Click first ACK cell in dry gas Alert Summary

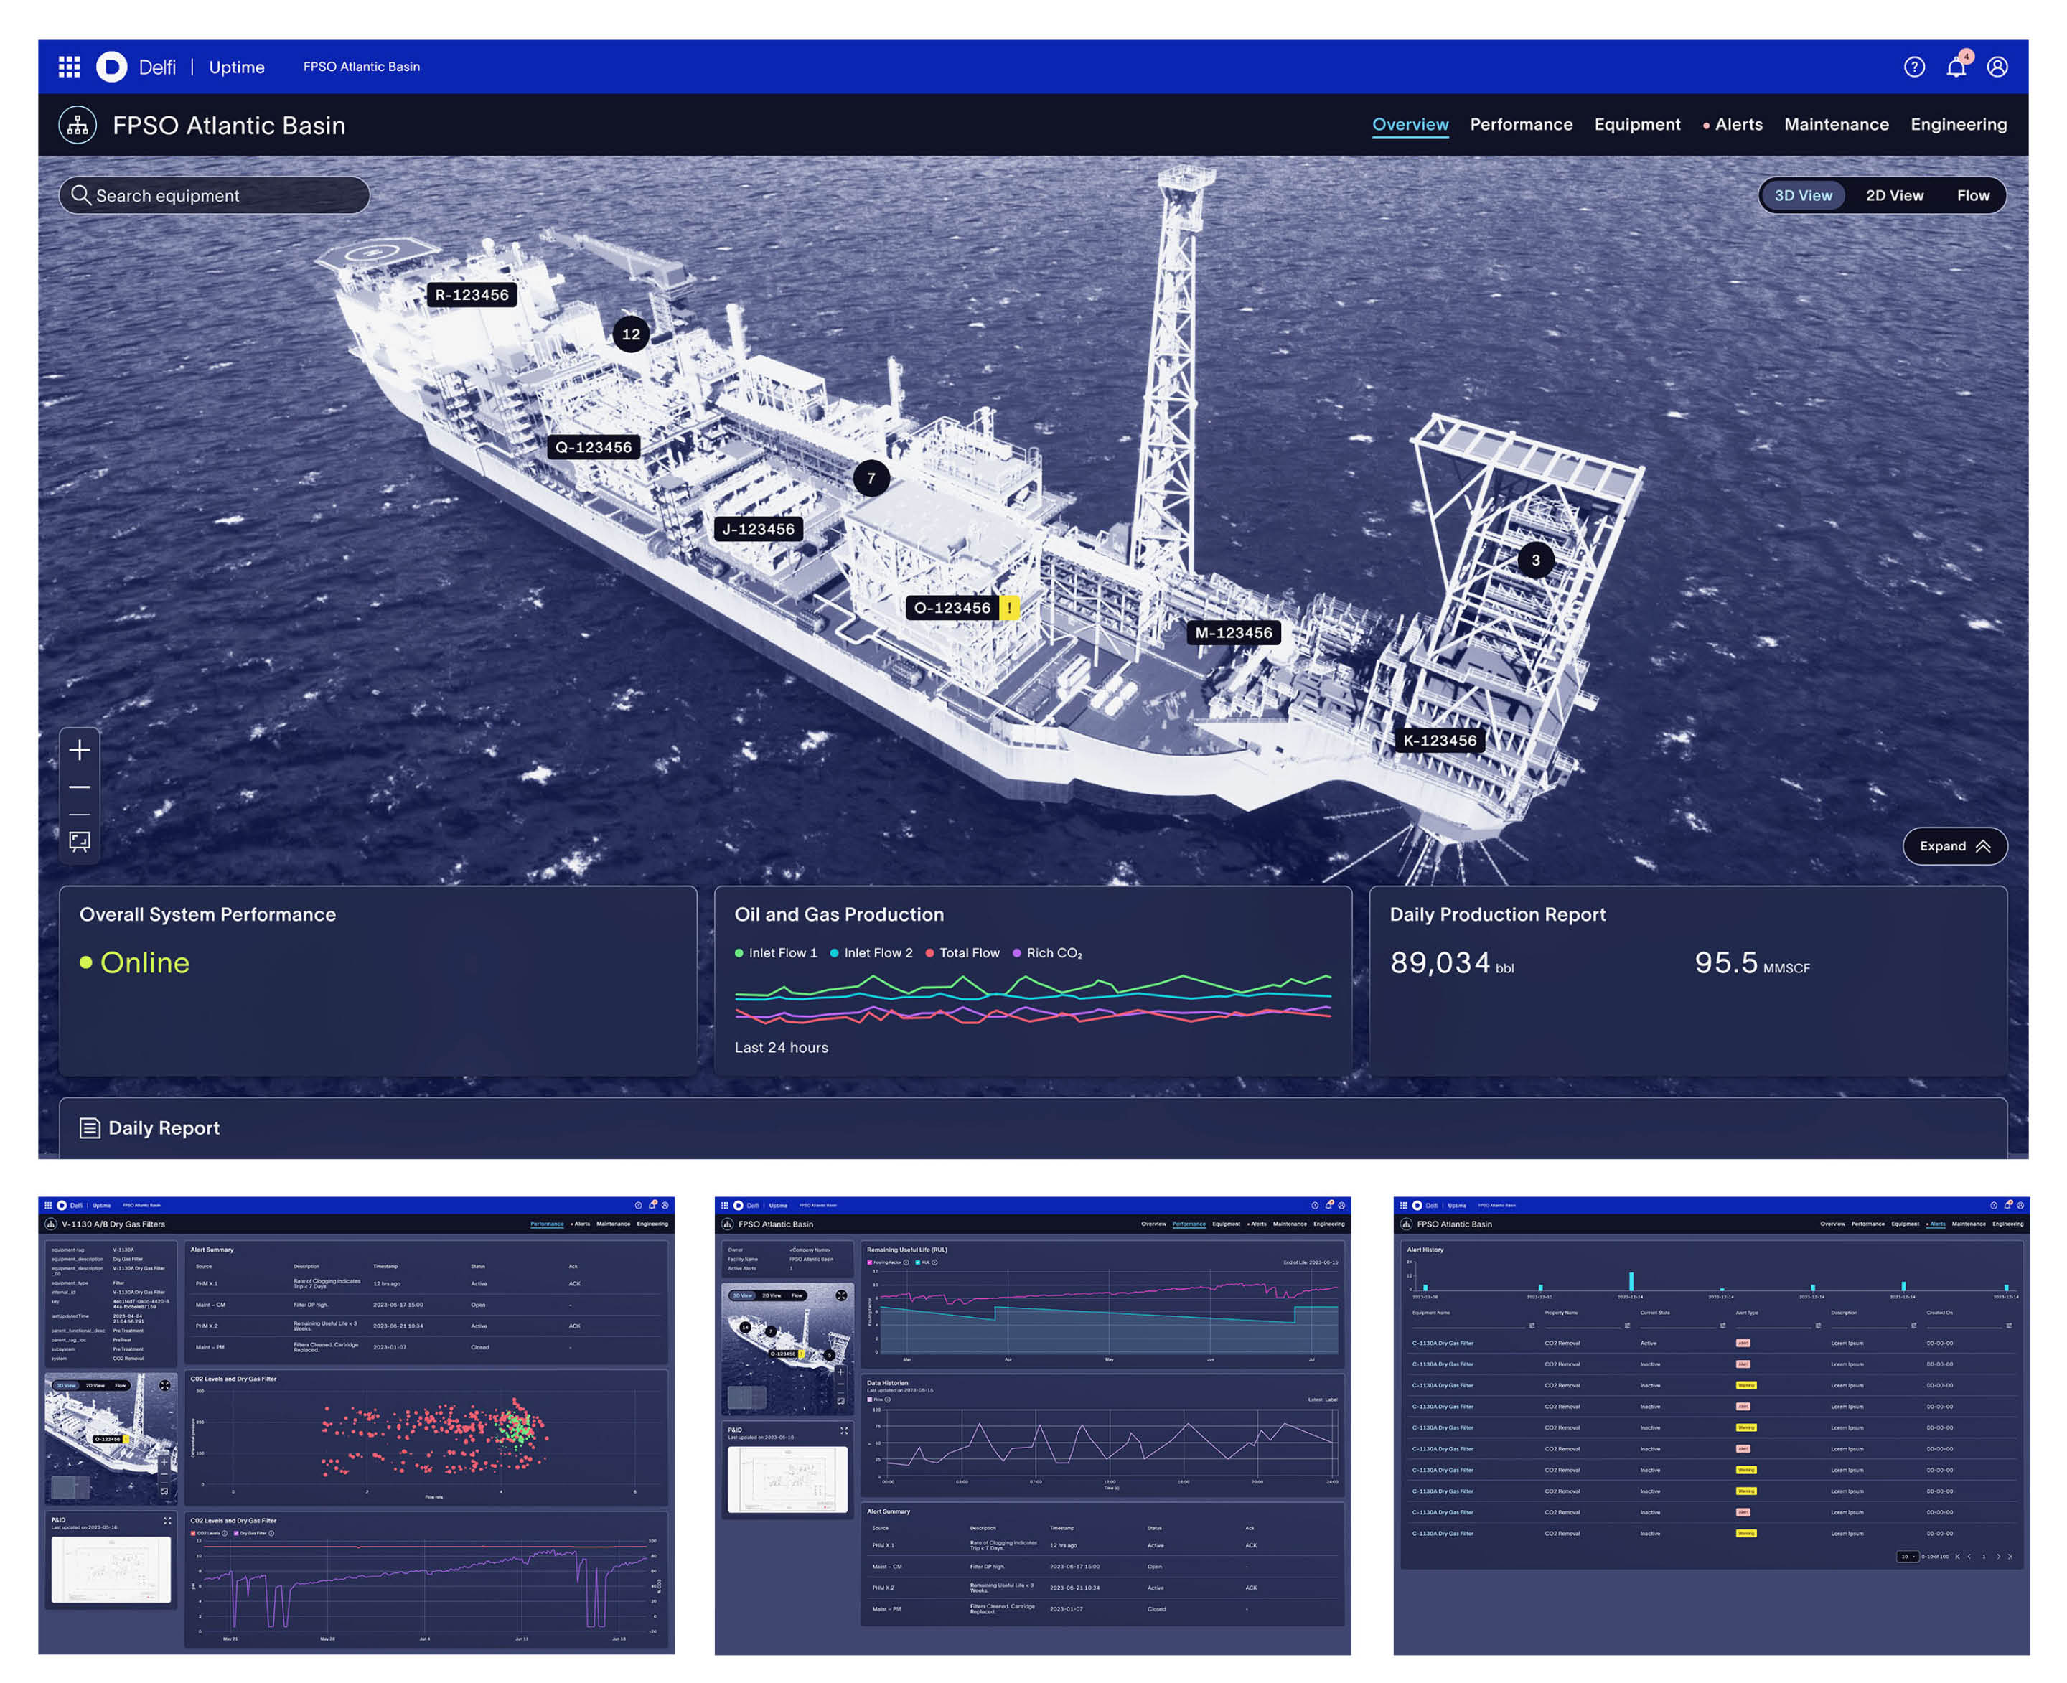[574, 1283]
